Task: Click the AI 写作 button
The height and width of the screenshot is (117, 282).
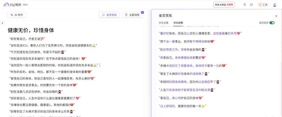Action: [x=16, y=15]
